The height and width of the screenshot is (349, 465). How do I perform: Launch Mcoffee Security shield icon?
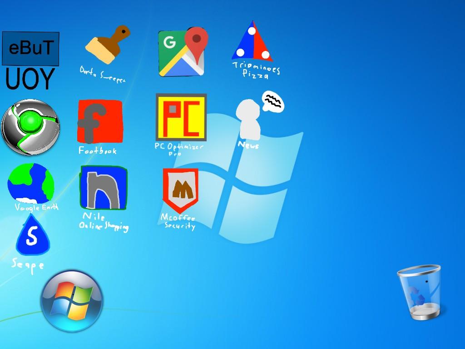click(180, 190)
